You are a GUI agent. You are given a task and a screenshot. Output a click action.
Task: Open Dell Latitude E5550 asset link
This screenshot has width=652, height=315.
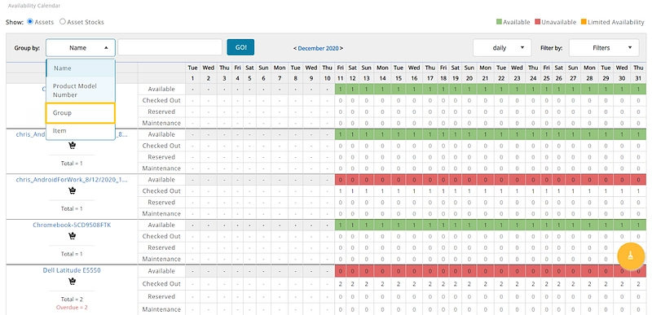[72, 270]
